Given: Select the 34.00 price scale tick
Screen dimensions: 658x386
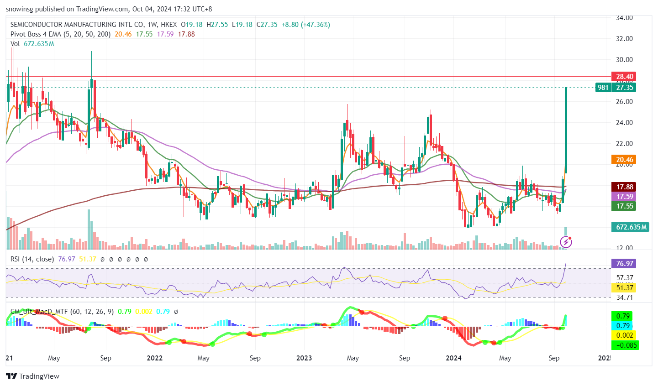Looking at the screenshot, I should [x=624, y=18].
